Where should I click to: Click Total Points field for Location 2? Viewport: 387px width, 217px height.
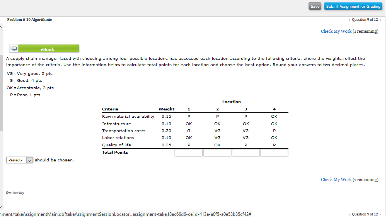217,153
